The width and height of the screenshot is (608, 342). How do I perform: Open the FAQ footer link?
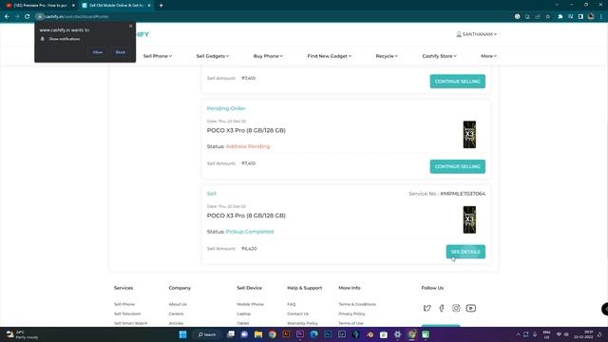point(292,304)
